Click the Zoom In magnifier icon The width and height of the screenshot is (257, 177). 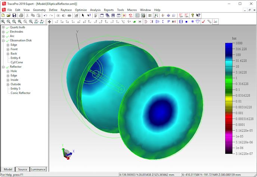tap(3, 22)
